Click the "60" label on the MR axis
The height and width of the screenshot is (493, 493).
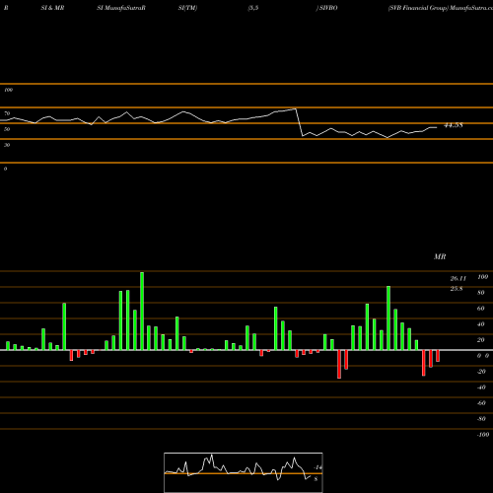[x=481, y=309]
